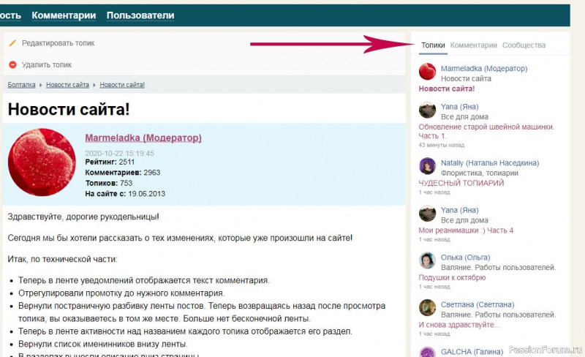Click GALCHA (Галина) user name
Screen dimensions: 585x357
472,351
